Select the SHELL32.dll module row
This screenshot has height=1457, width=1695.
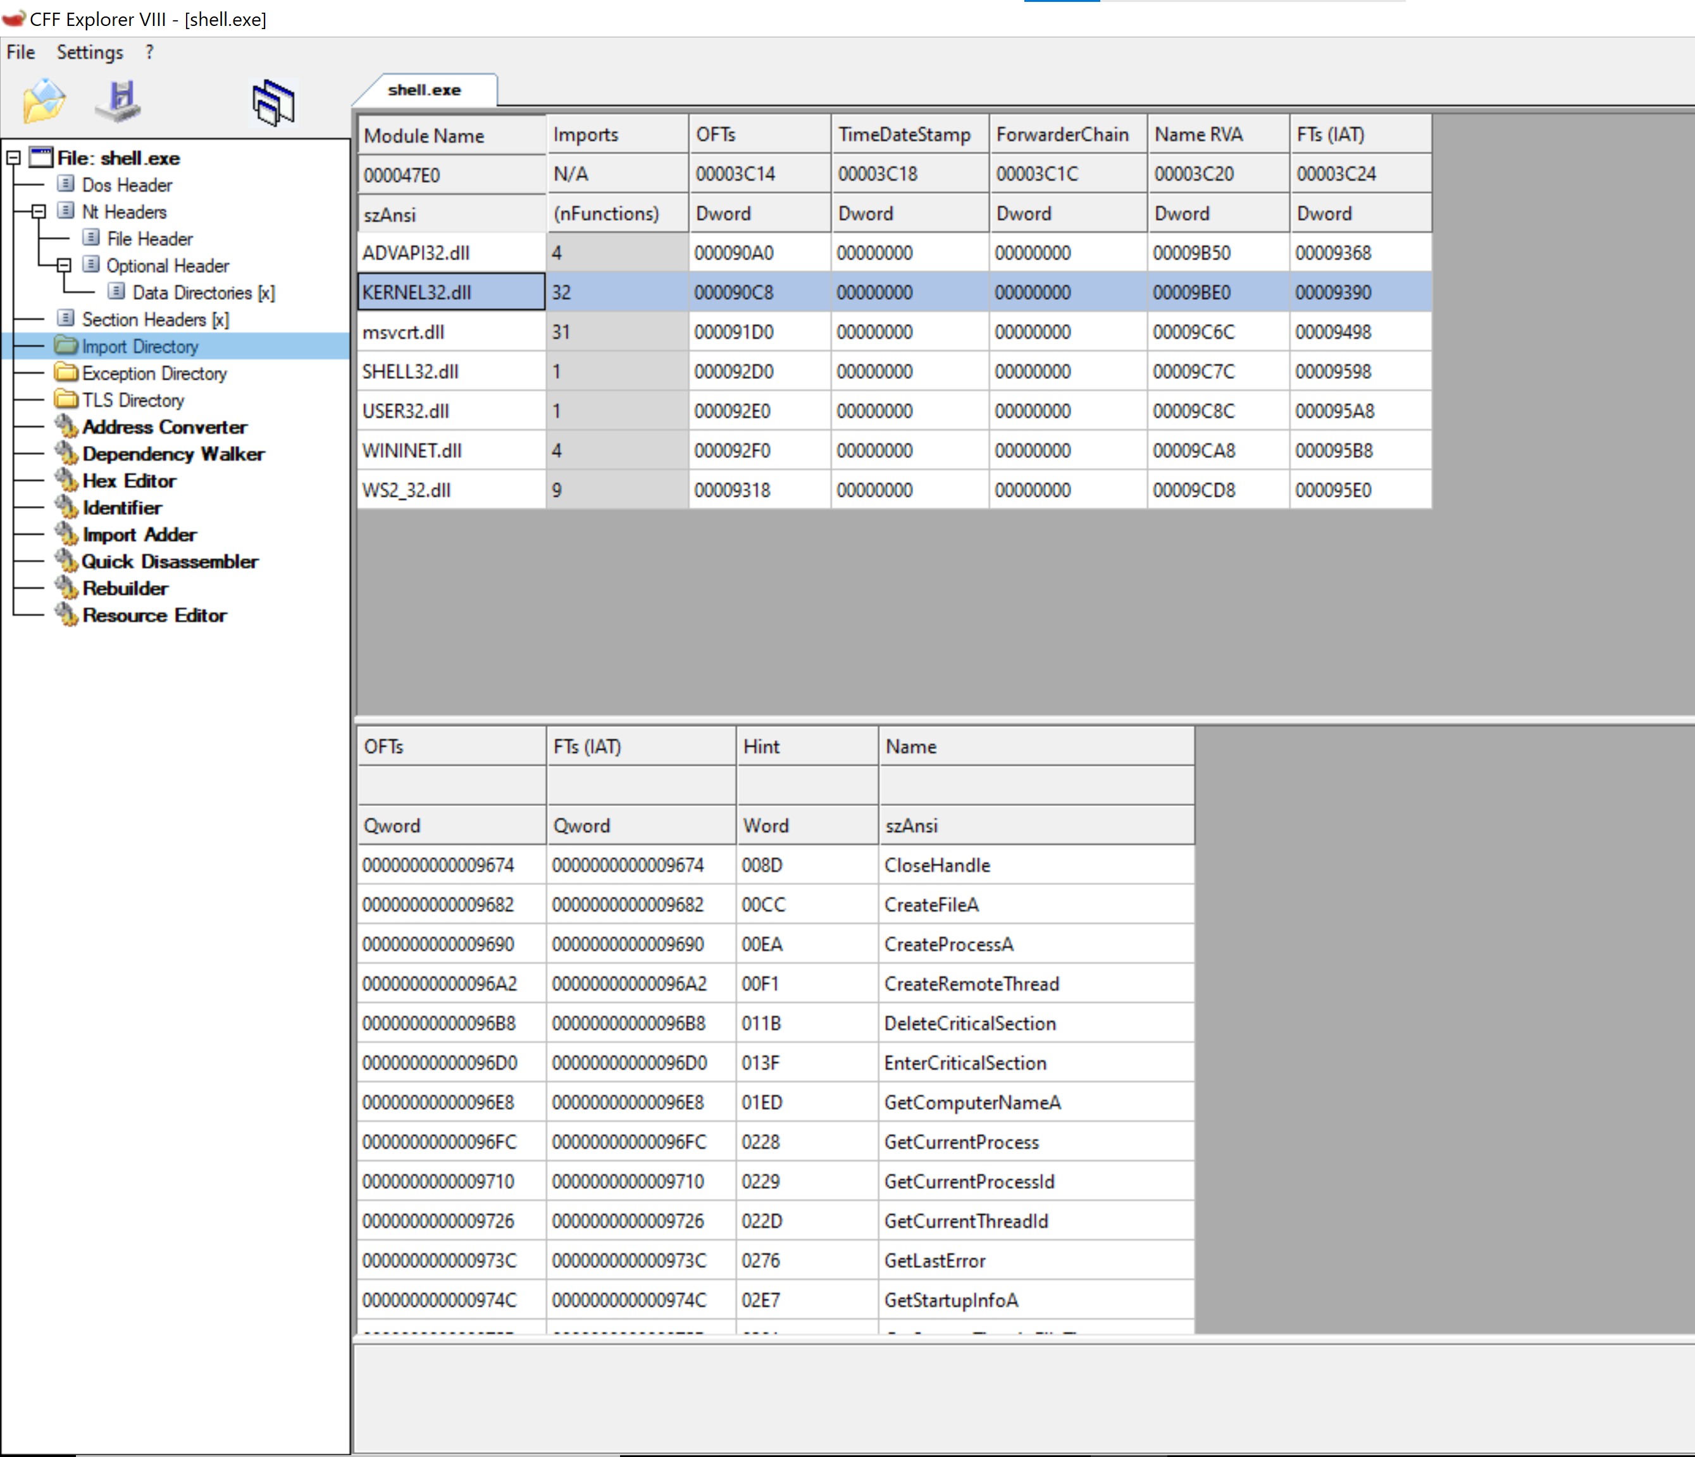click(x=894, y=371)
